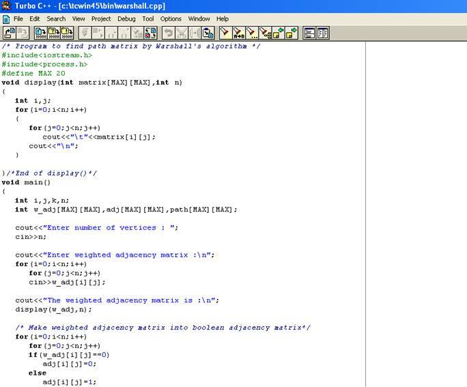
Task: Click the next message green right arrow
Action: coord(291,33)
